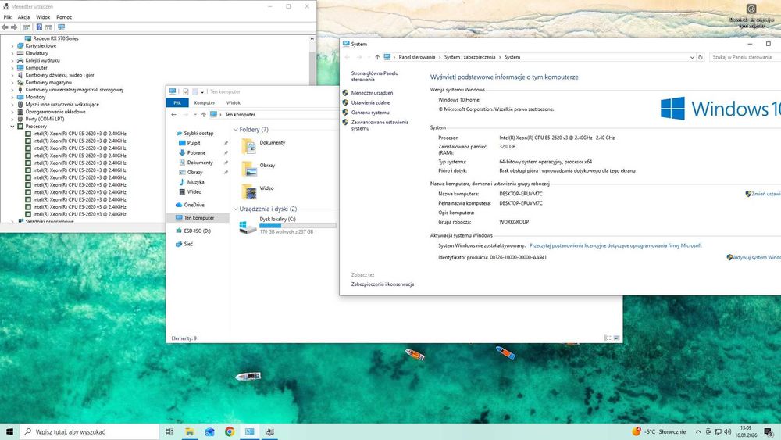Click Panel sterowania breadcrumb in System window
This screenshot has height=440, width=781.
(417, 57)
